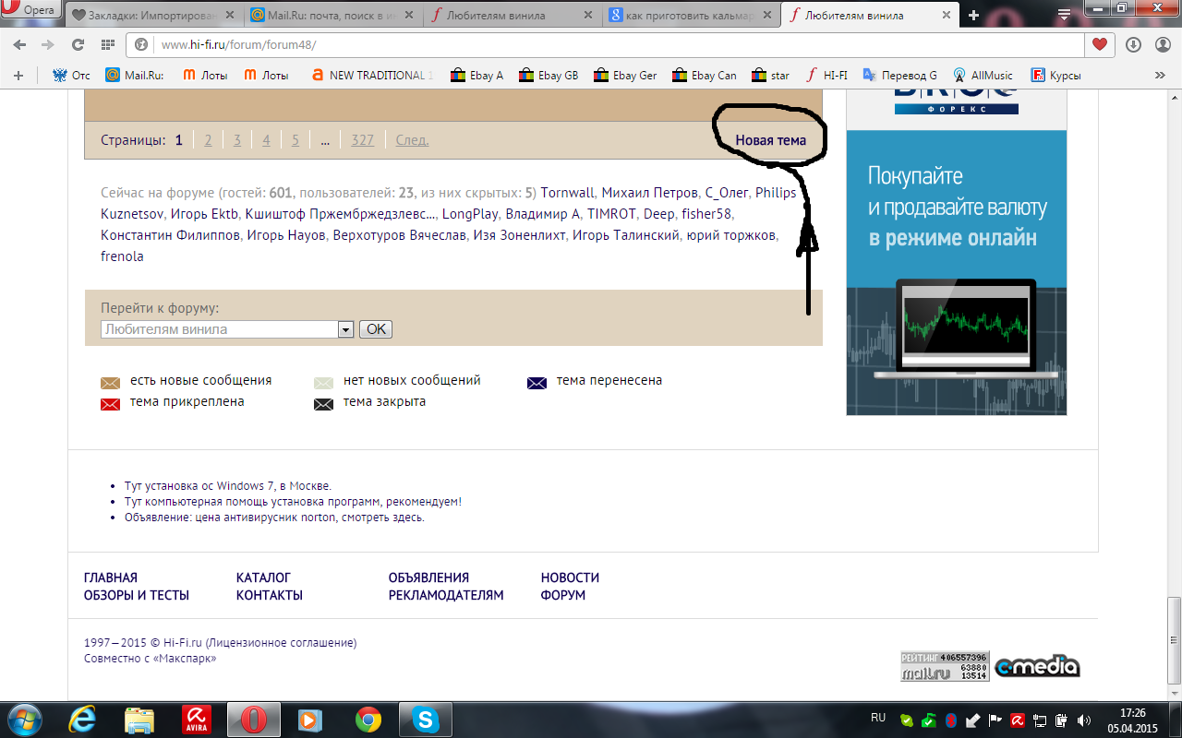1182x738 pixels.
Task: Click the heart bookmark icon in address bar
Action: (1099, 44)
